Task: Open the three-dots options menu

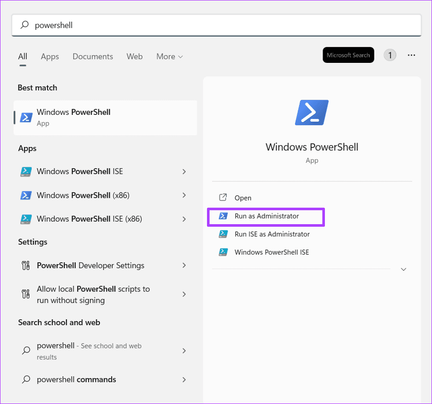Action: [x=411, y=55]
